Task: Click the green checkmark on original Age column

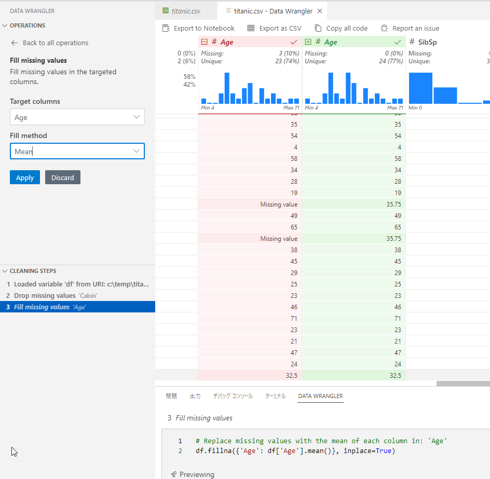Action: pyautogui.click(x=293, y=42)
